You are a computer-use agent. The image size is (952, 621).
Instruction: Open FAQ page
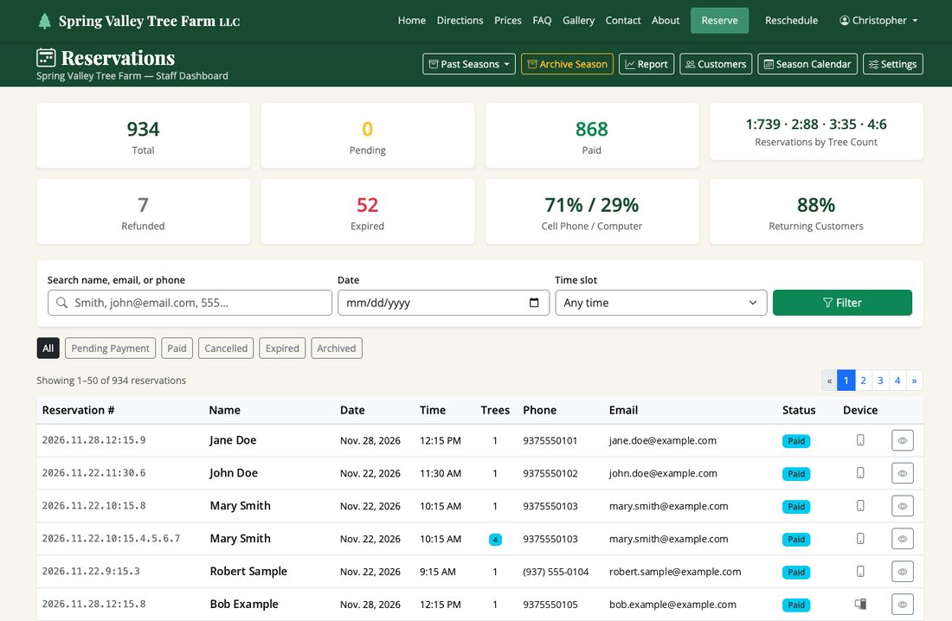(x=542, y=21)
